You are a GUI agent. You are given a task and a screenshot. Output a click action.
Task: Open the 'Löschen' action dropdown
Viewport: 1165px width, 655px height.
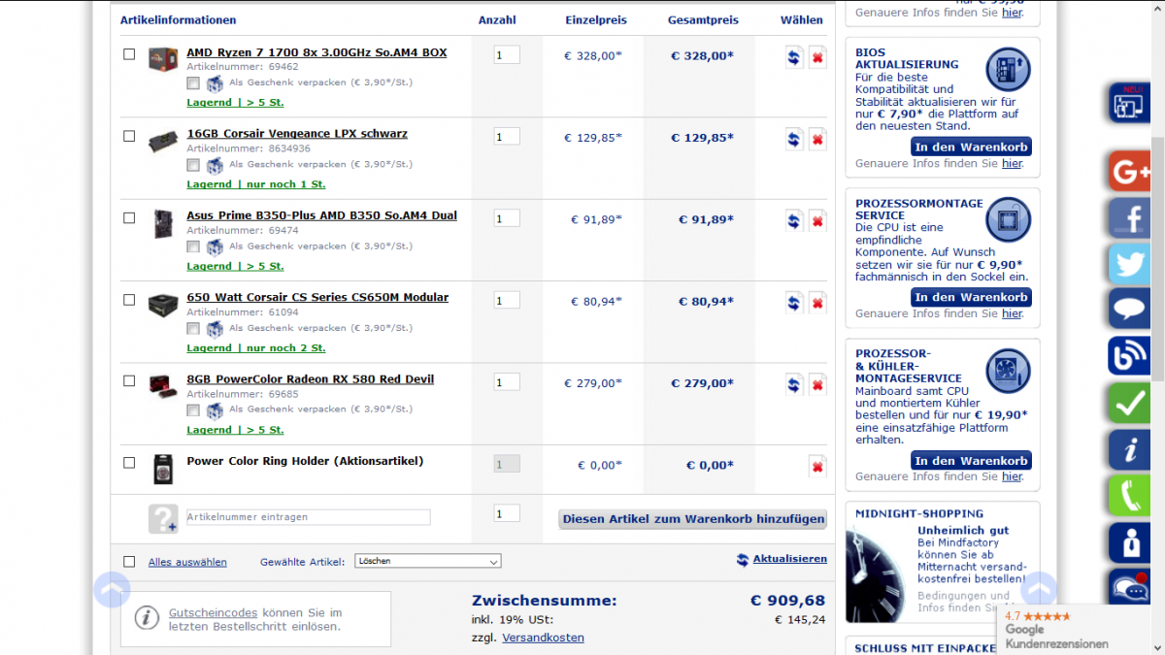click(x=427, y=561)
